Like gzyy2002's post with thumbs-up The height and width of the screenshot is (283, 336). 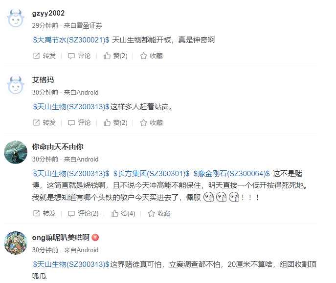pos(115,56)
